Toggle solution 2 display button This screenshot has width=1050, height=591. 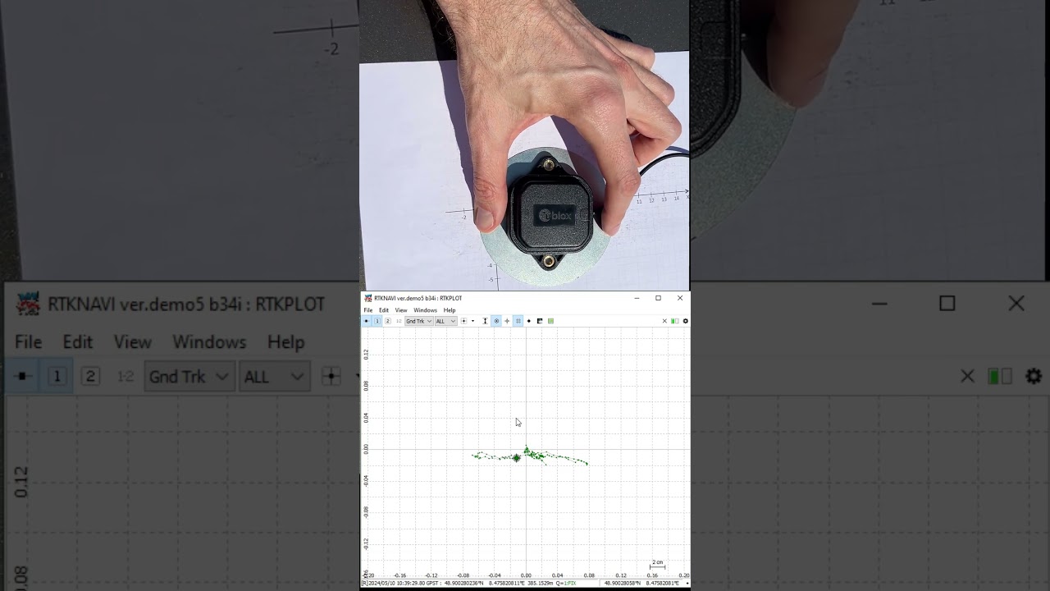(x=388, y=321)
